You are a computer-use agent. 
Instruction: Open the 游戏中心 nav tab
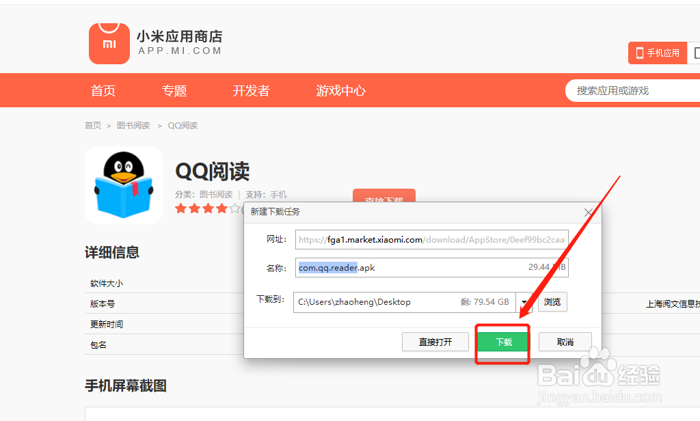pos(340,91)
